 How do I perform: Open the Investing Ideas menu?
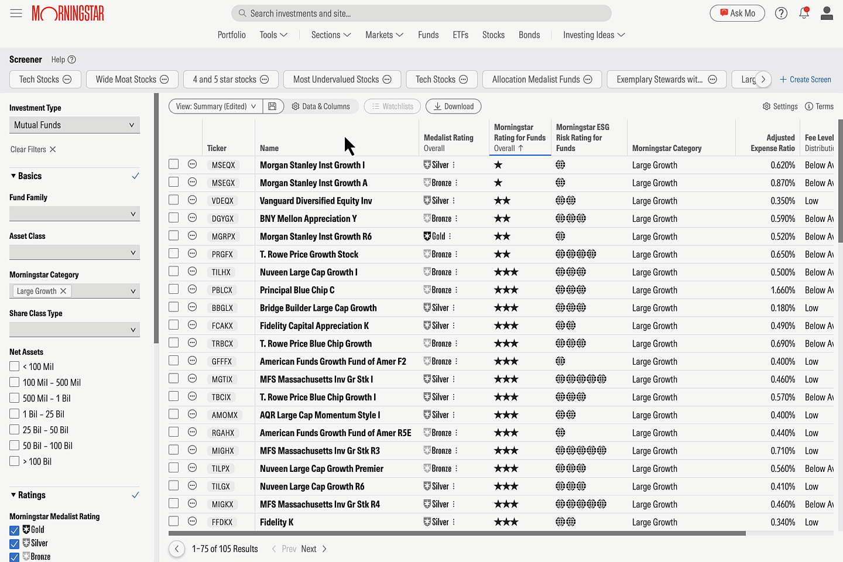pos(594,35)
